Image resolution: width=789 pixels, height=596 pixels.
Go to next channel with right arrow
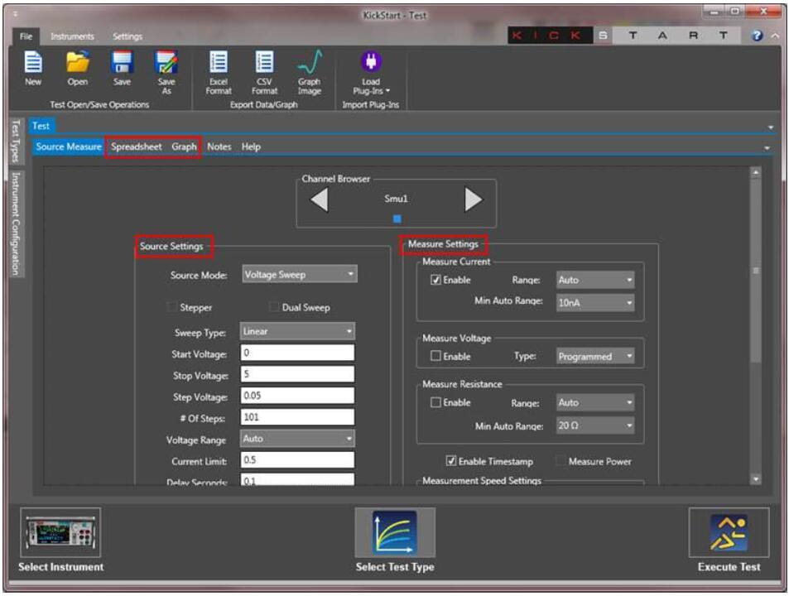[x=473, y=199]
